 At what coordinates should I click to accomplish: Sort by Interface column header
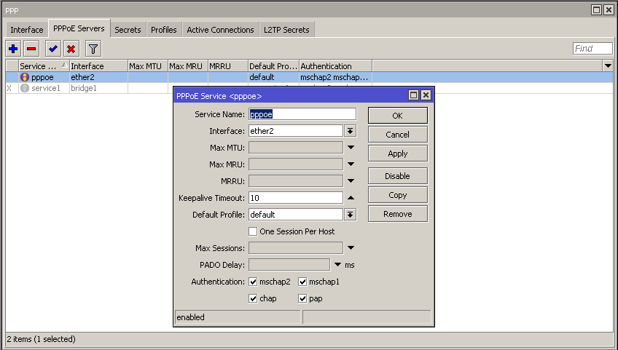pos(98,66)
